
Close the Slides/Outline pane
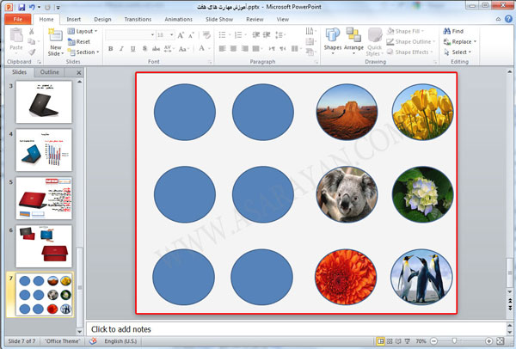(x=79, y=72)
